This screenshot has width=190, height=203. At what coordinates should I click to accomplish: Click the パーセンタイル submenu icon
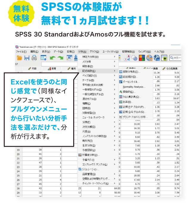121,82
